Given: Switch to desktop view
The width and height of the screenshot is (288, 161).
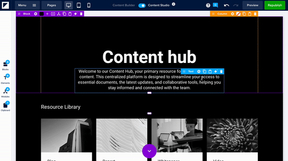Looking at the screenshot, I should coord(68,5).
